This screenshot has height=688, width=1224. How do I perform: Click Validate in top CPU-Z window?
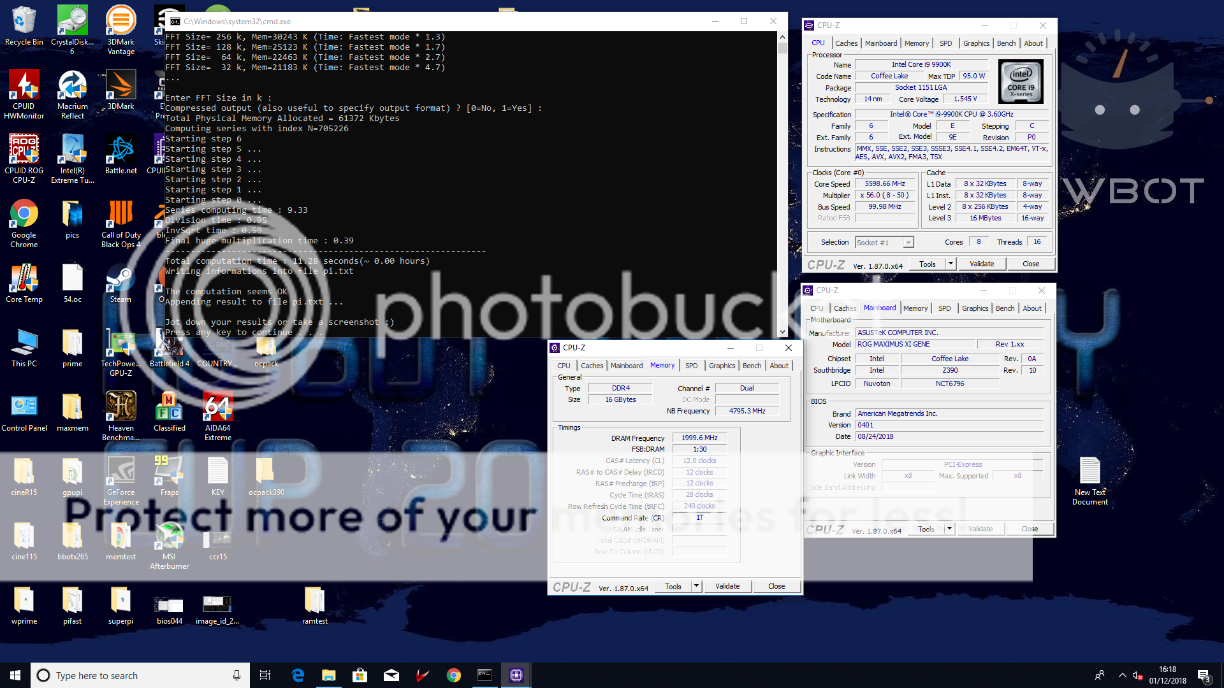(x=981, y=264)
